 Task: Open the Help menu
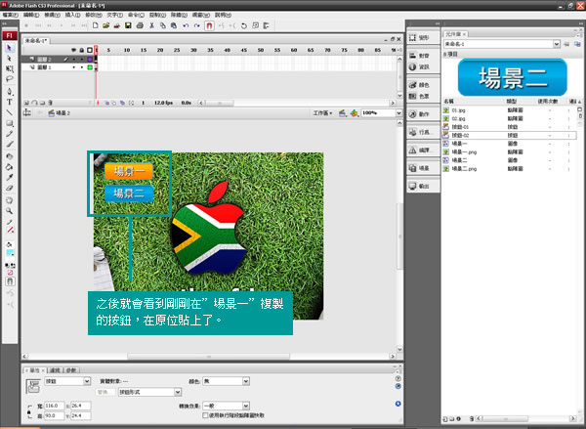(223, 15)
